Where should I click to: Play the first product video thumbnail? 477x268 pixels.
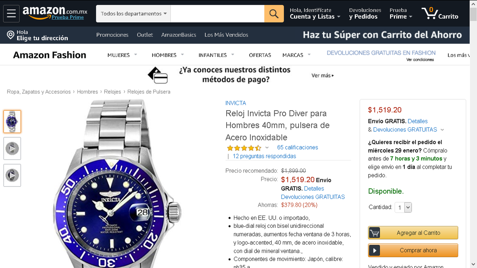[x=12, y=149]
